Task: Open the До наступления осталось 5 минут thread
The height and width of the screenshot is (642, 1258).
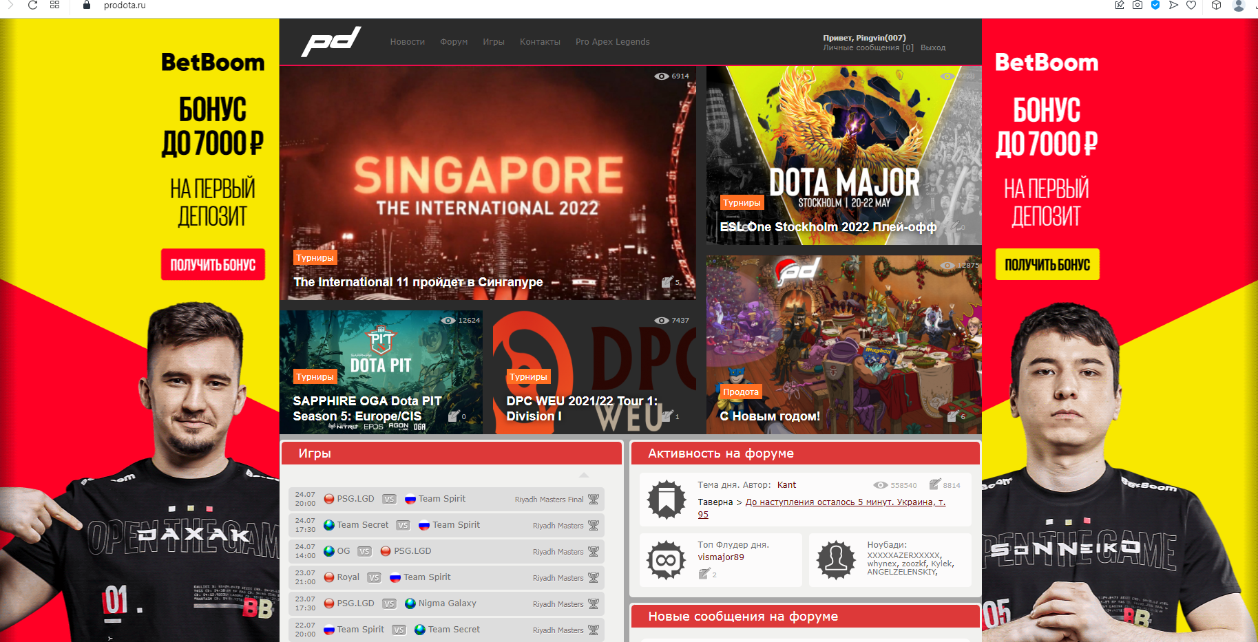Action: click(x=821, y=509)
